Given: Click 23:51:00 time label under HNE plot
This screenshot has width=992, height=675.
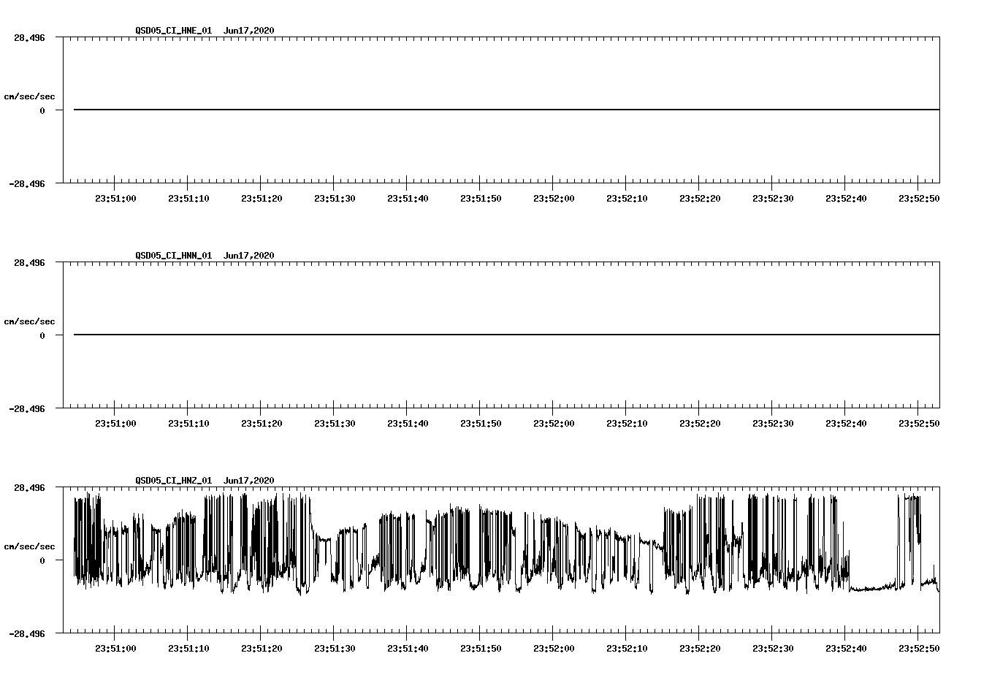Looking at the screenshot, I should tap(115, 199).
